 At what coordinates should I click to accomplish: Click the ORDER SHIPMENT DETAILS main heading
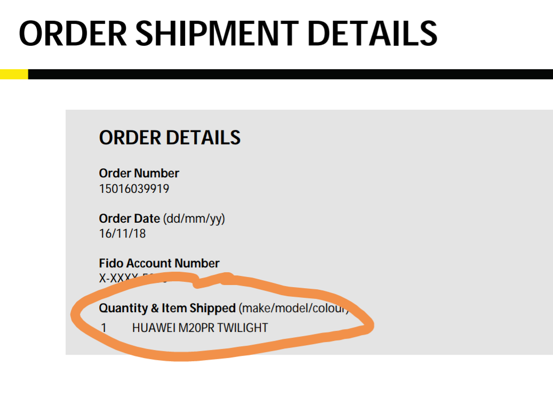click(x=228, y=33)
